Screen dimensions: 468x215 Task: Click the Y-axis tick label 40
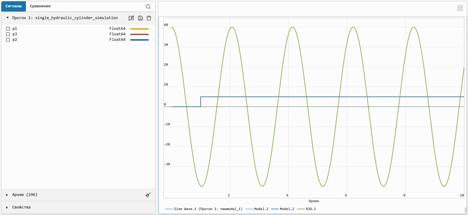click(166, 25)
